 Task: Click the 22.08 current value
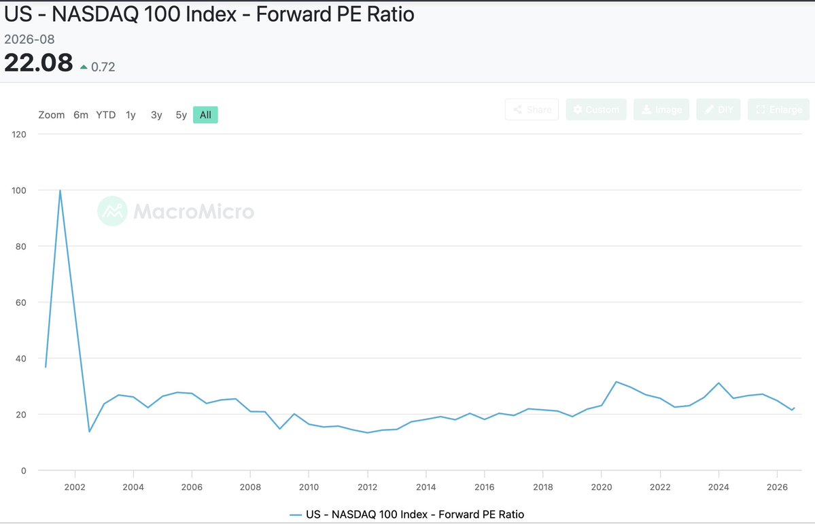(39, 63)
